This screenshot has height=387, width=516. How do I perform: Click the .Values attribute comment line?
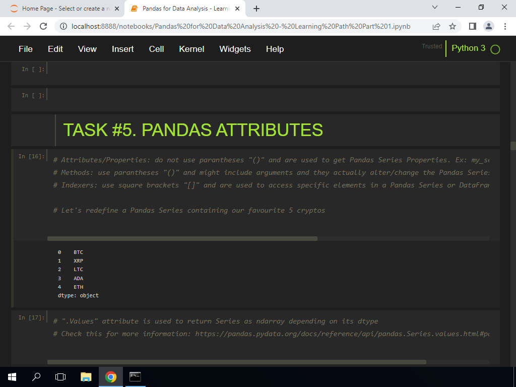(x=216, y=321)
